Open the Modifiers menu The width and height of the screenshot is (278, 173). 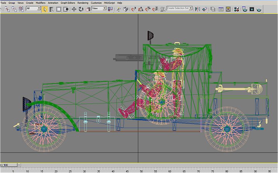tap(41, 3)
